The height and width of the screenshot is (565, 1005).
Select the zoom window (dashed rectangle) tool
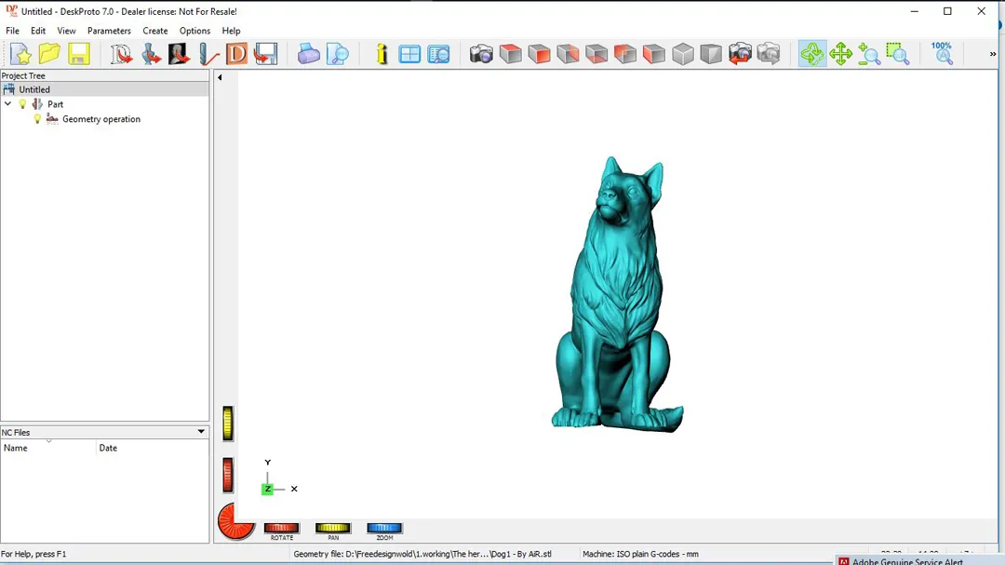click(897, 54)
